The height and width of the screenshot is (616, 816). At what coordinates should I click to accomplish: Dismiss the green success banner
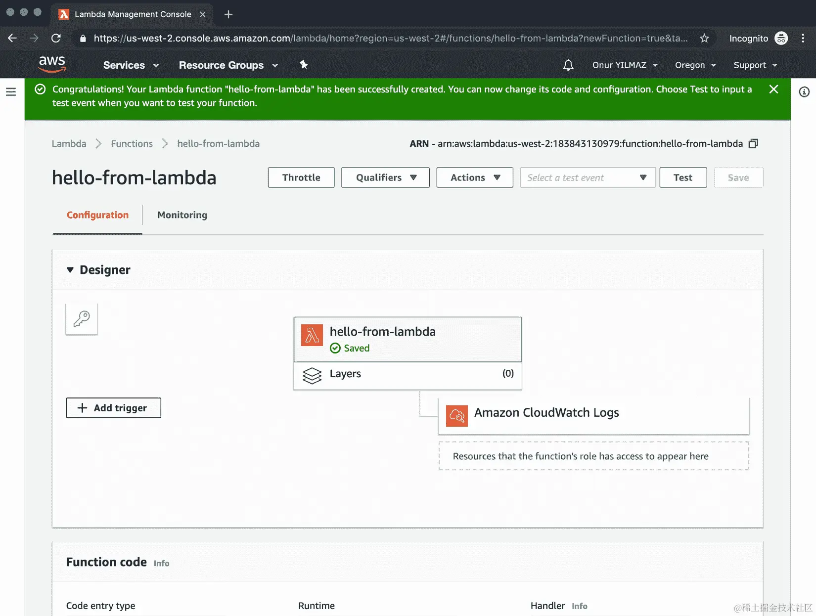click(773, 89)
